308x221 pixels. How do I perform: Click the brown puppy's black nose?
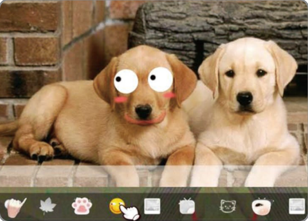[x=144, y=111]
